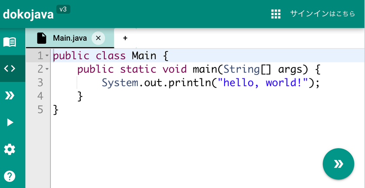Click 'println' in line 3
This screenshot has height=188, width=365.
click(190, 83)
